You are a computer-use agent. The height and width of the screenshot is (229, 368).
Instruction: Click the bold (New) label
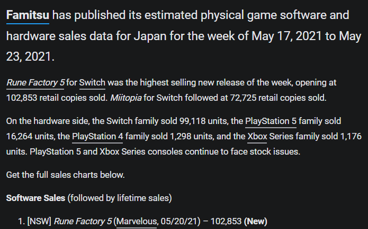coord(255,221)
